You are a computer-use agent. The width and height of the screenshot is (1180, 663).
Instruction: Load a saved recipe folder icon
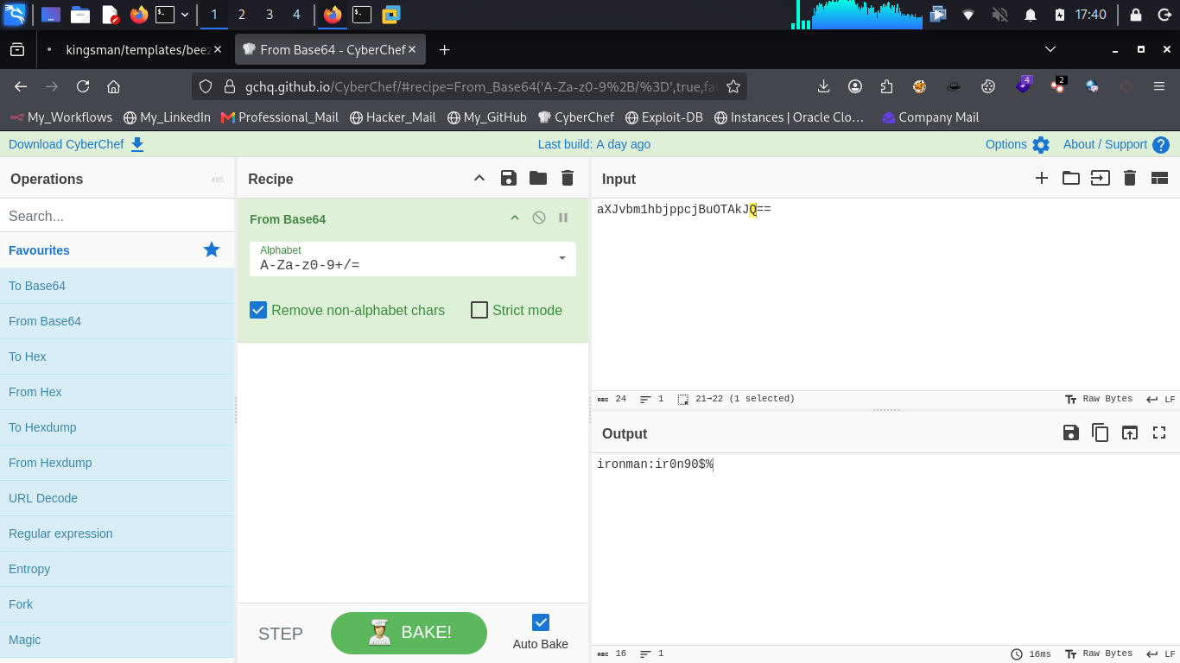538,178
